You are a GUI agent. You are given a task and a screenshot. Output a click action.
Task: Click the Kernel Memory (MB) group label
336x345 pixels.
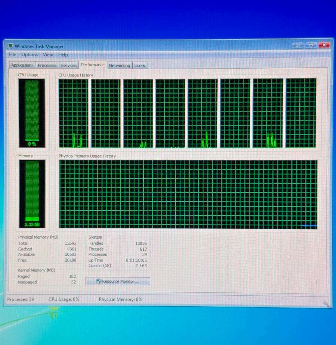coord(36,270)
